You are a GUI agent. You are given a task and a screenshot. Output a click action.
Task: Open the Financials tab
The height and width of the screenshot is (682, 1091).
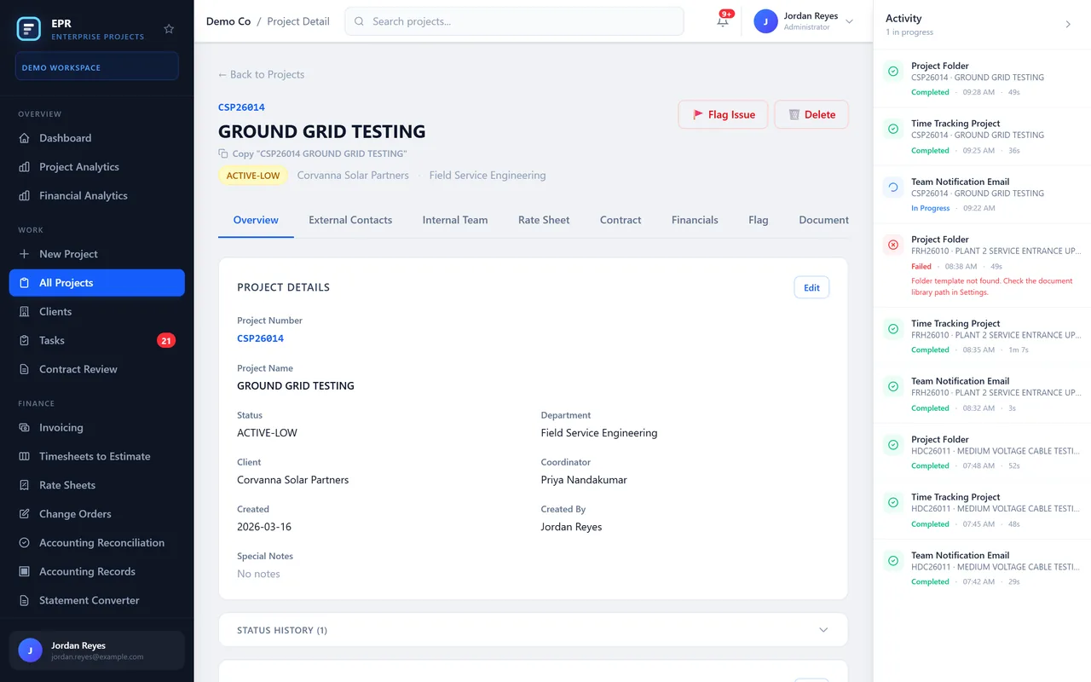coord(695,220)
